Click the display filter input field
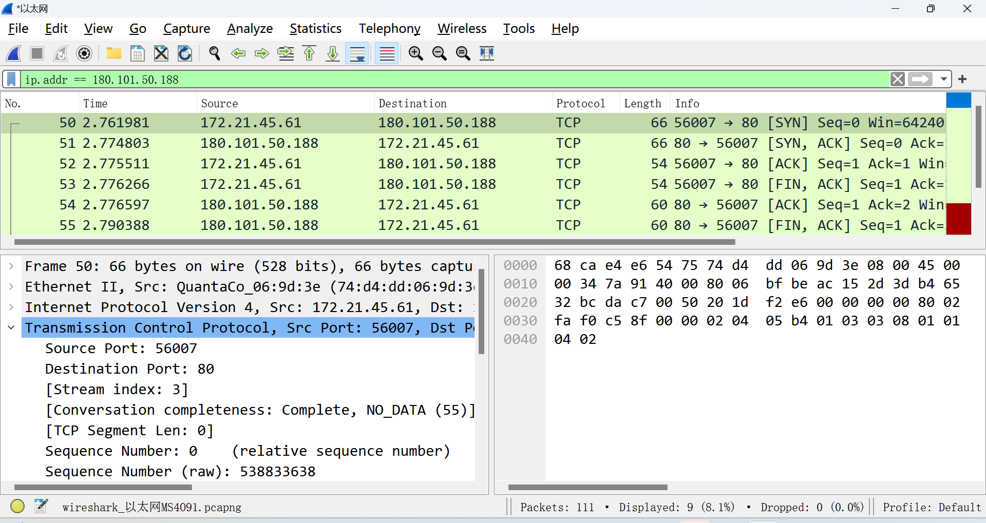 (x=454, y=80)
